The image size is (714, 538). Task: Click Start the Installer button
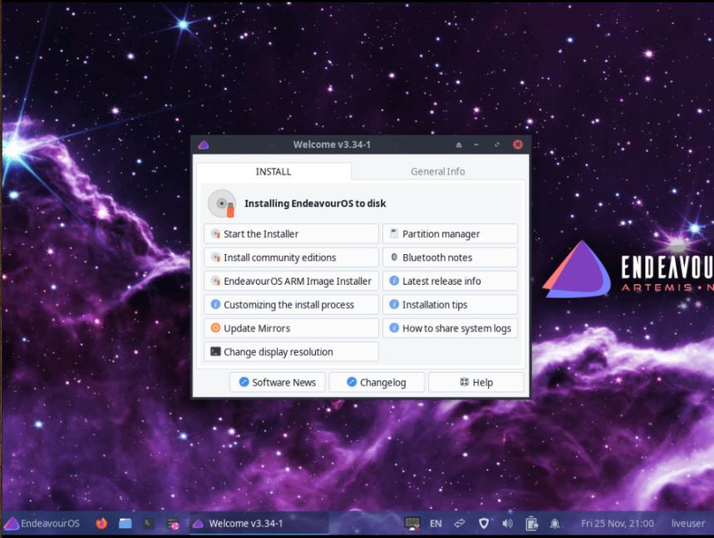click(291, 234)
